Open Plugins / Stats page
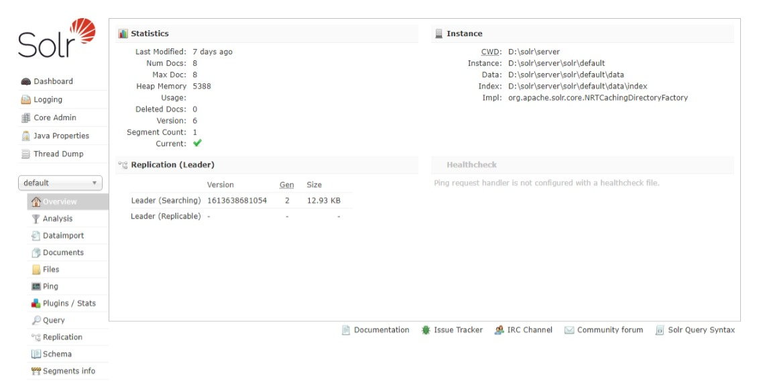759x385 pixels. click(68, 303)
